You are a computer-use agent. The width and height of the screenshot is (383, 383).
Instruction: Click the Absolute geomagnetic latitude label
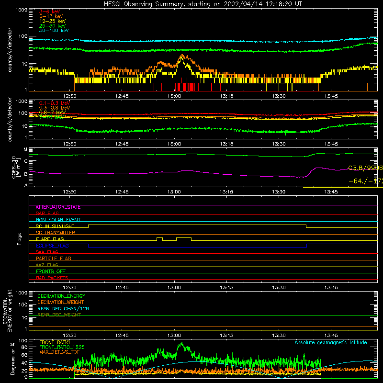(331, 342)
